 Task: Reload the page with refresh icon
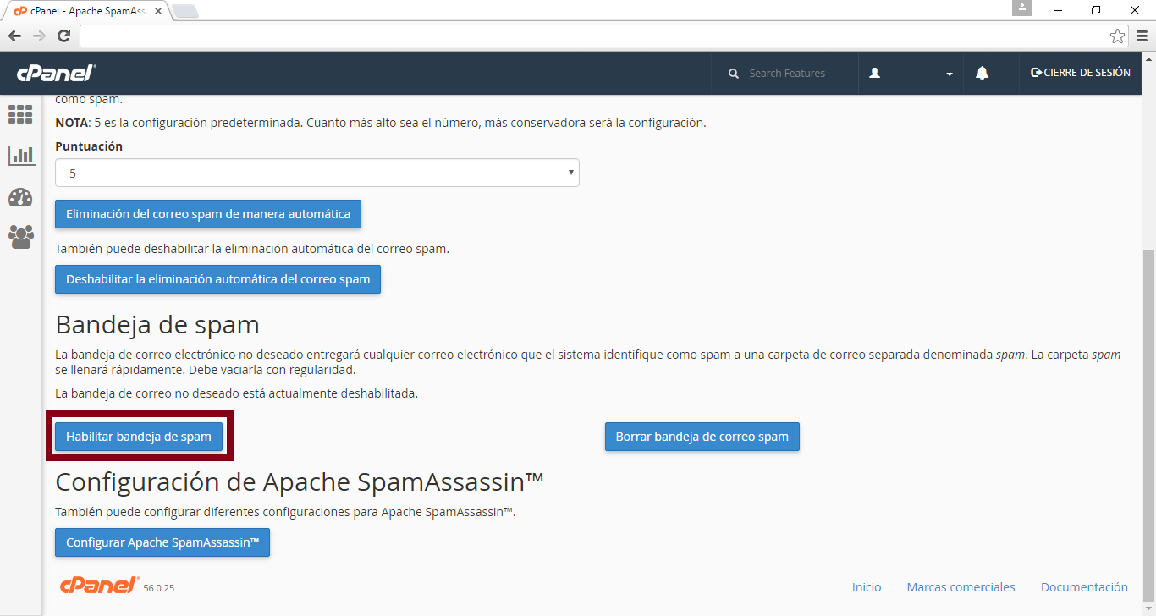(63, 36)
